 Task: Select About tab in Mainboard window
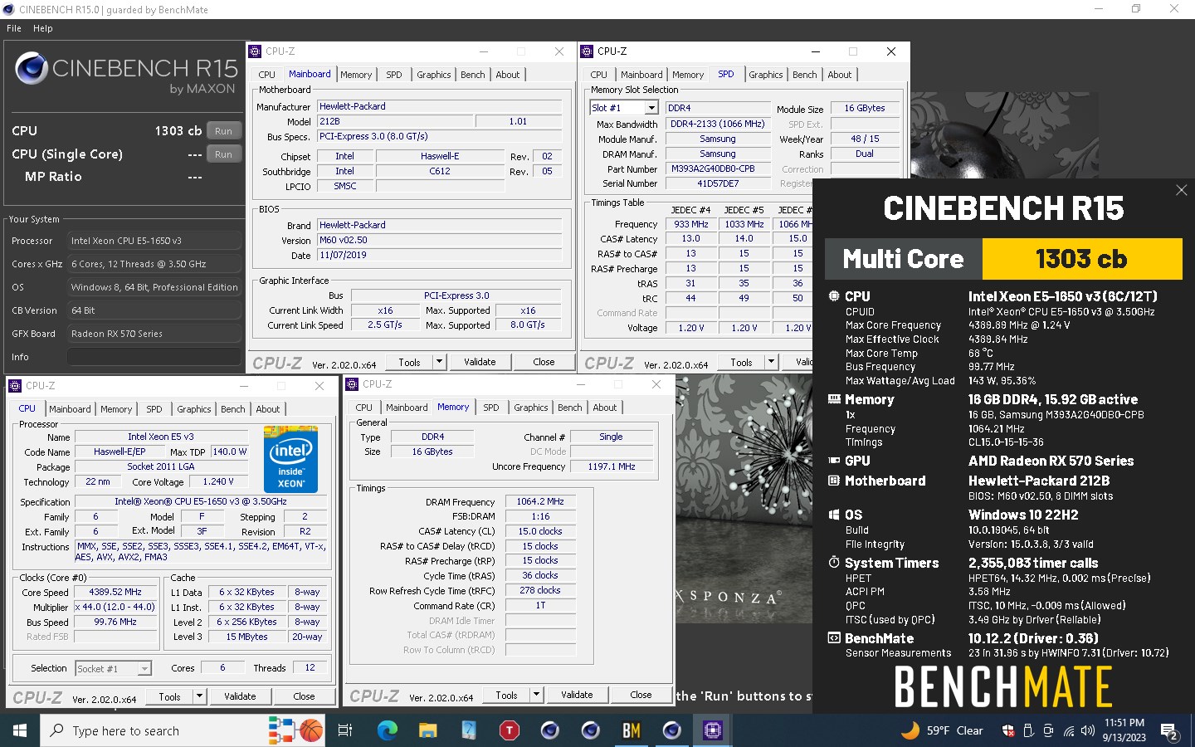click(x=508, y=75)
